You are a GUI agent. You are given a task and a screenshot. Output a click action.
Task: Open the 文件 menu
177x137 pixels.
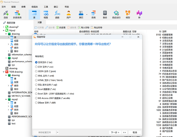[4, 7]
